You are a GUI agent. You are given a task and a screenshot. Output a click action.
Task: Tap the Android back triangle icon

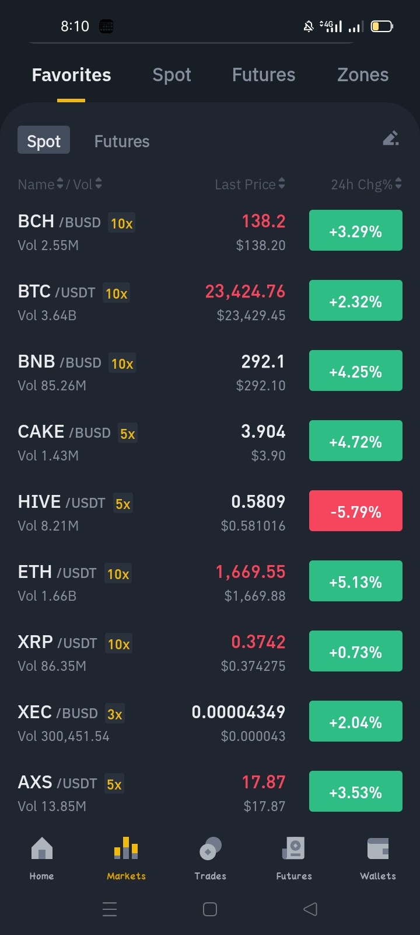click(x=310, y=909)
